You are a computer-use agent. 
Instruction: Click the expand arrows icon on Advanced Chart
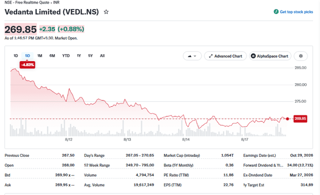pos(210,56)
